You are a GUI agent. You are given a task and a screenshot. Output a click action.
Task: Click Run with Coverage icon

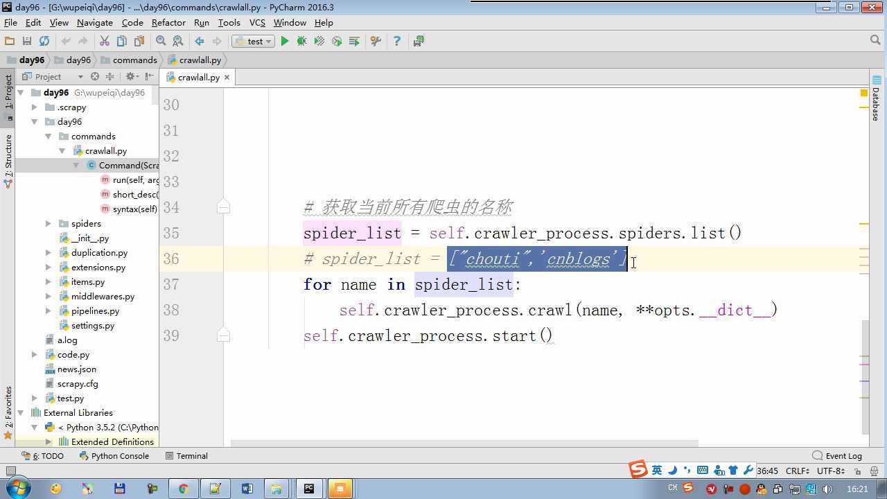319,42
